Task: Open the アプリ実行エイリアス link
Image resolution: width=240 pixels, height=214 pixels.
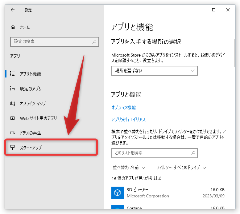Action: pyautogui.click(x=129, y=119)
